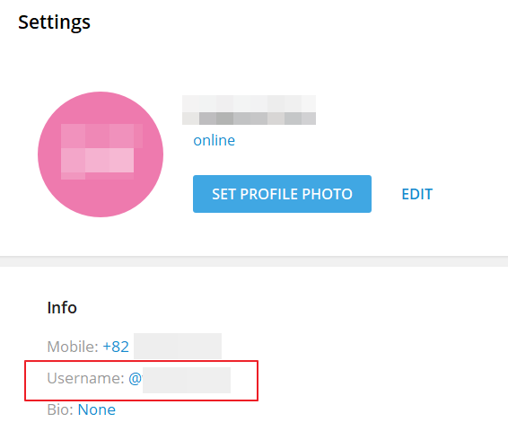Click the Bio field label
508x431 pixels.
pos(60,409)
